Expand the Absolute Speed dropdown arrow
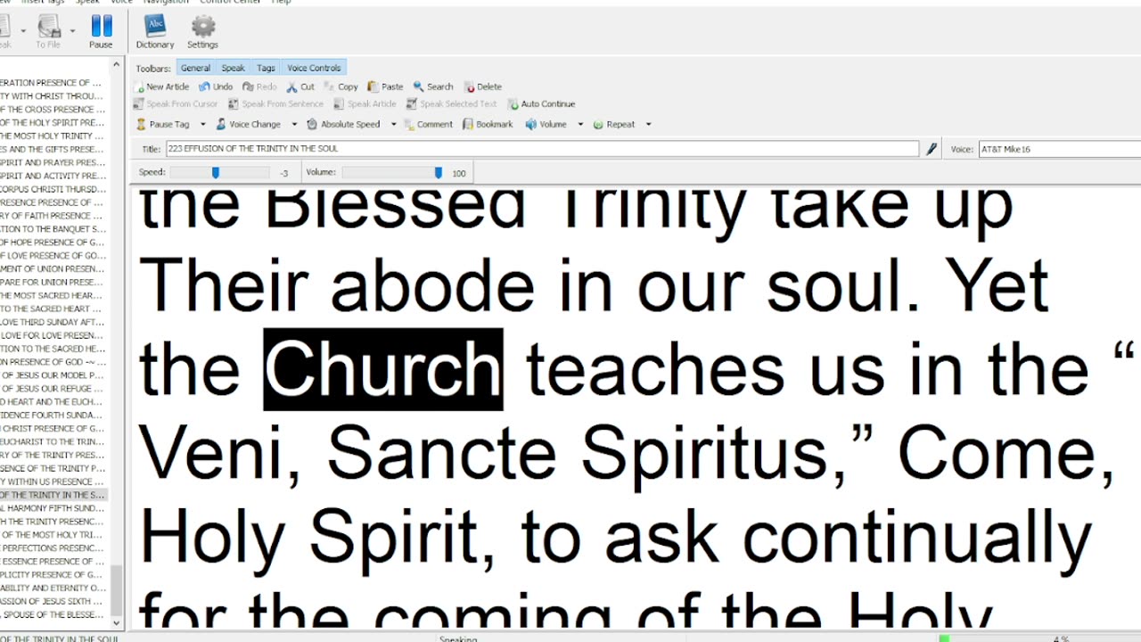1141x642 pixels. (x=393, y=124)
